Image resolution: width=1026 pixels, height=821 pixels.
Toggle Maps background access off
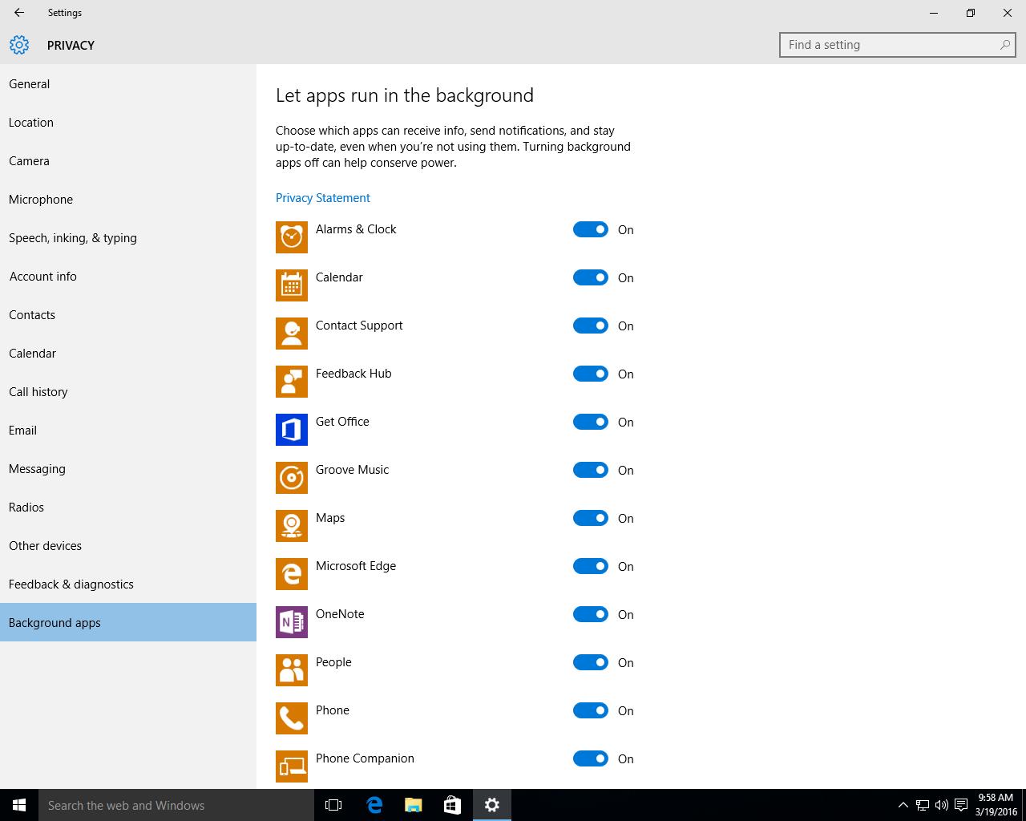(591, 518)
